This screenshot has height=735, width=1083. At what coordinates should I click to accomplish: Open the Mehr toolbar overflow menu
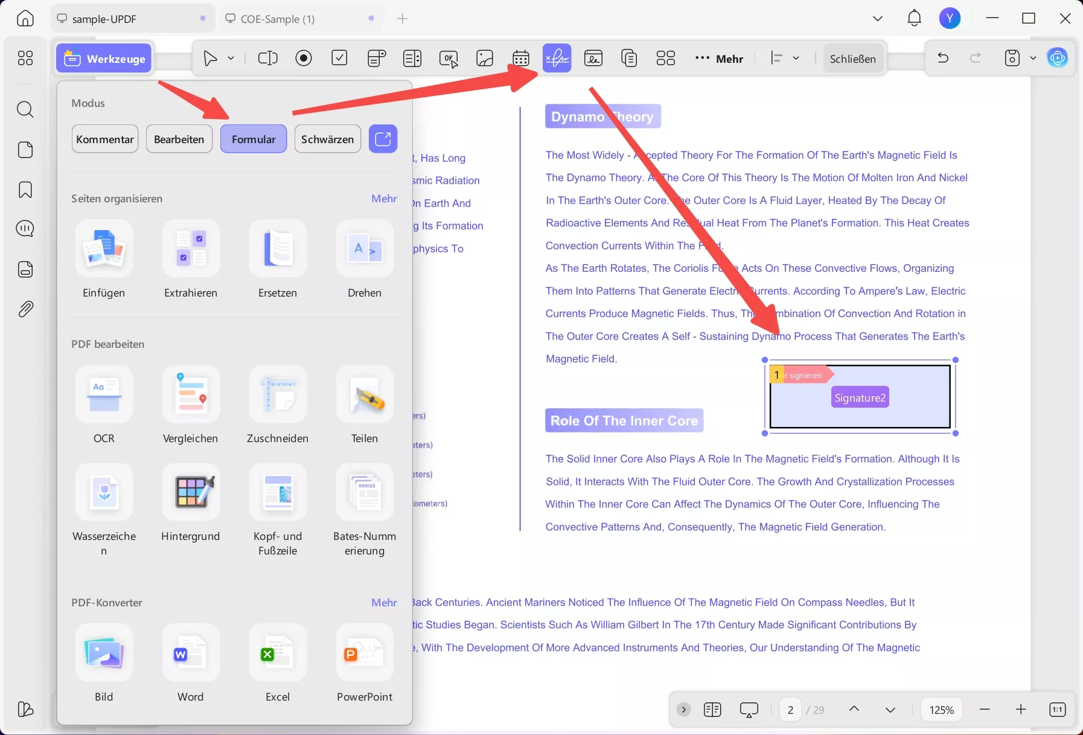tap(719, 59)
